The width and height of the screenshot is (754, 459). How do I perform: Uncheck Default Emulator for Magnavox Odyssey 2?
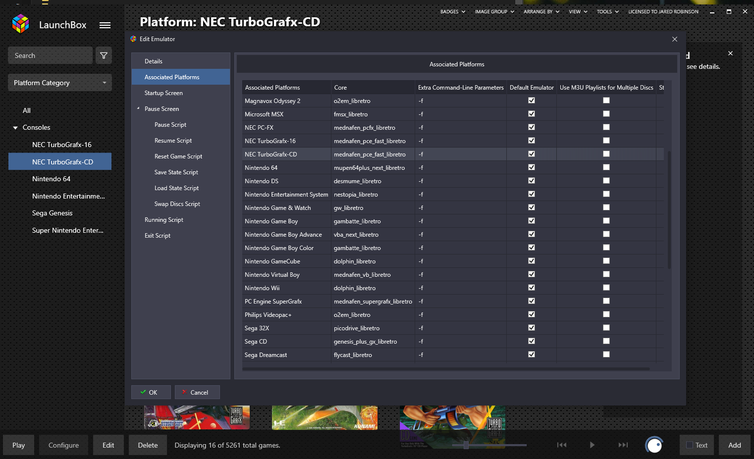coord(532,101)
